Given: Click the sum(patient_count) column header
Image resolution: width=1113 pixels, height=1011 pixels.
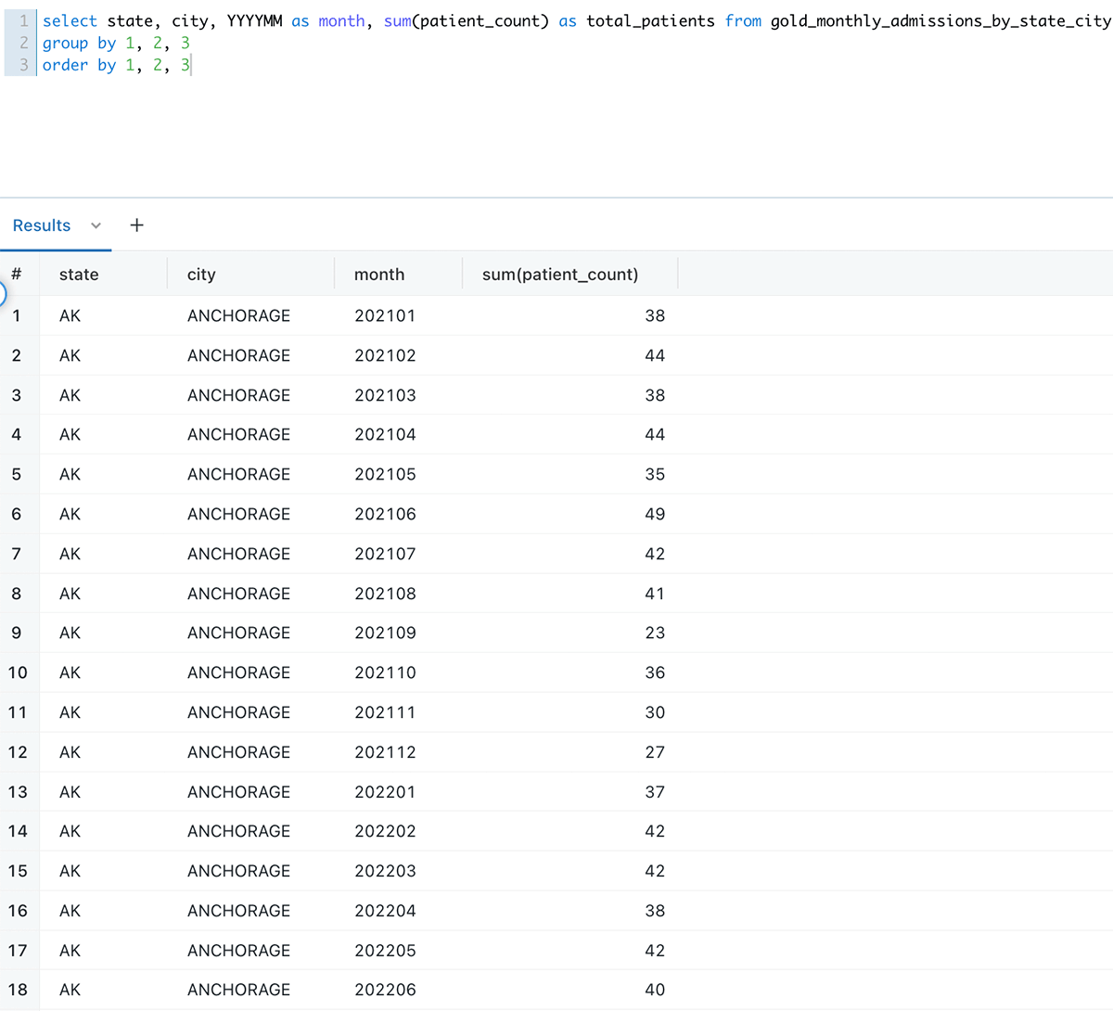Looking at the screenshot, I should click(560, 275).
